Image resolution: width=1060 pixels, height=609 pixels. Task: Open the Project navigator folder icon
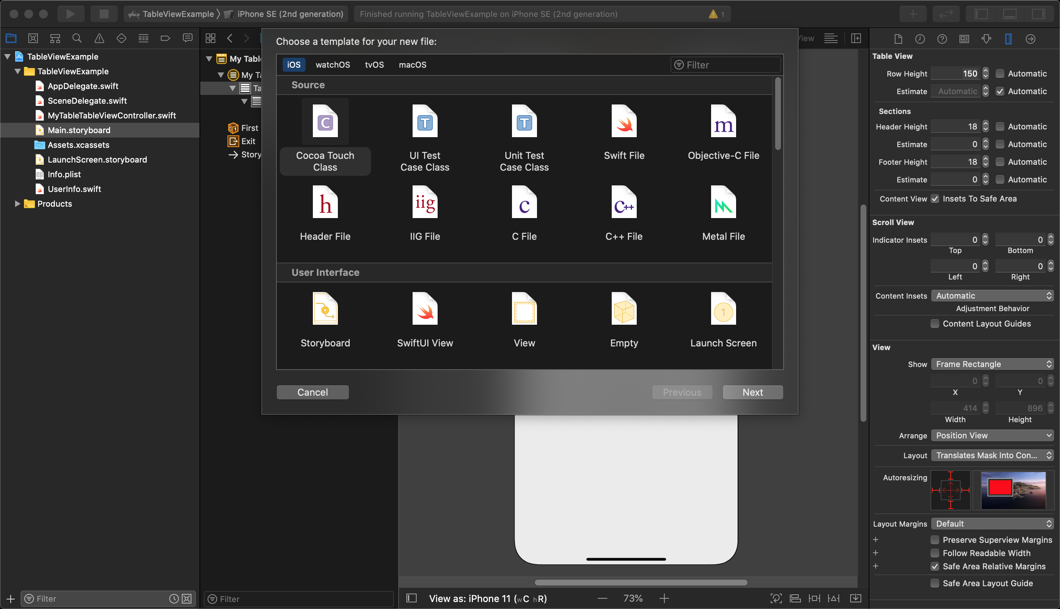[11, 39]
